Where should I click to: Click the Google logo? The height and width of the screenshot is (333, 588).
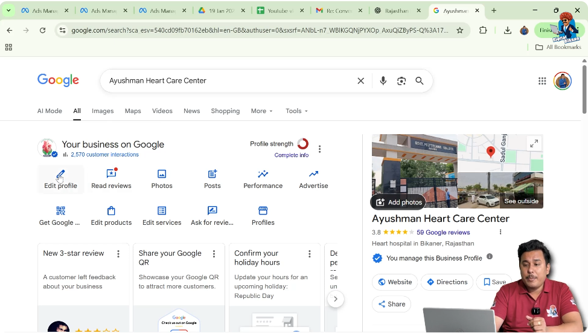tap(58, 80)
